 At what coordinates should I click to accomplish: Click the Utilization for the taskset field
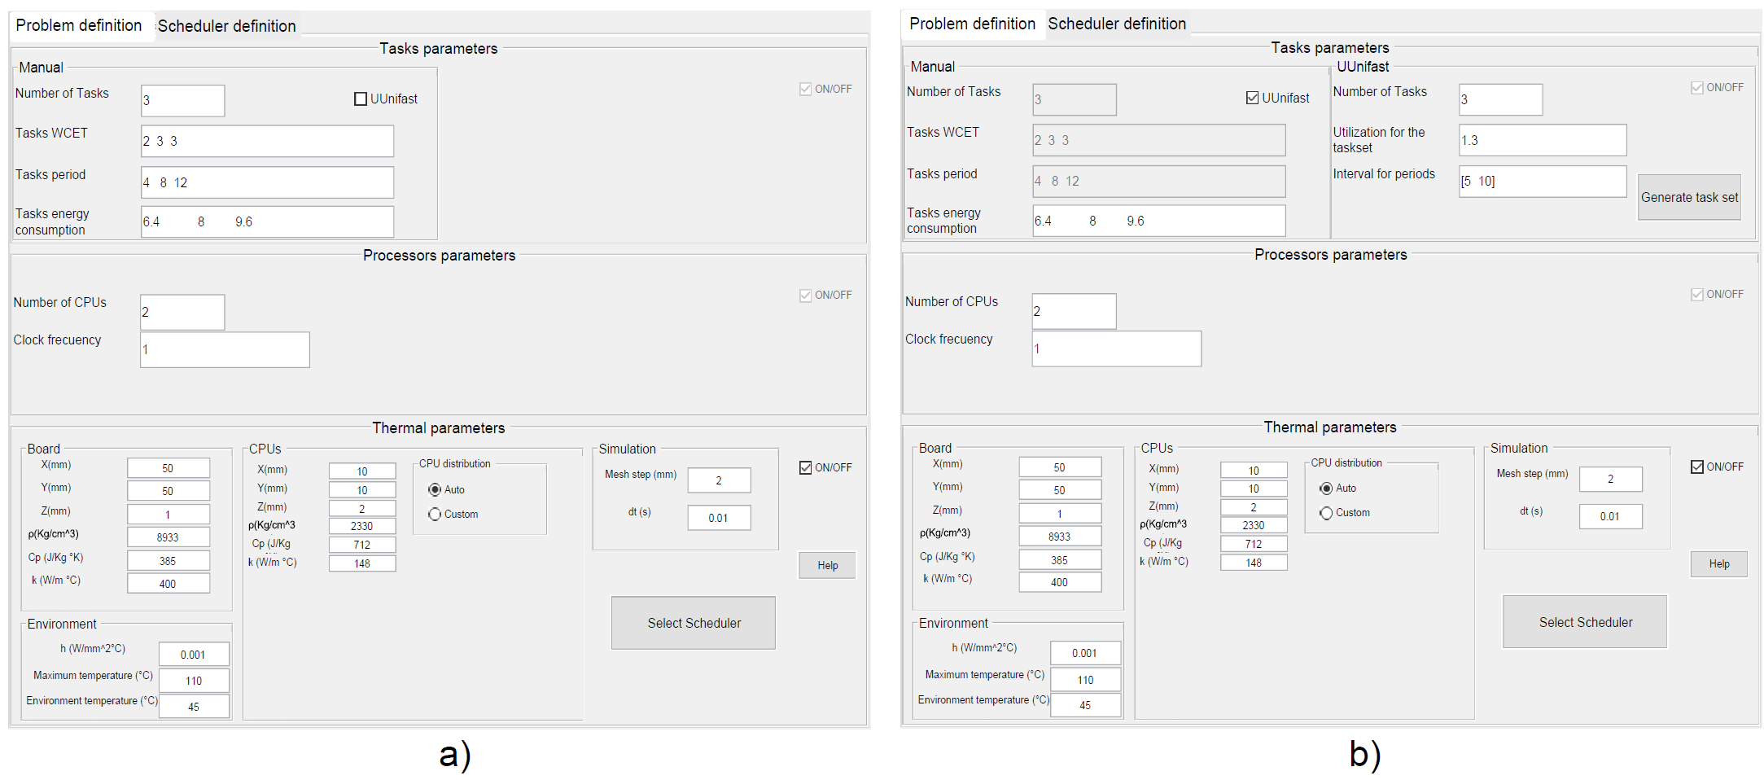[x=1542, y=140]
